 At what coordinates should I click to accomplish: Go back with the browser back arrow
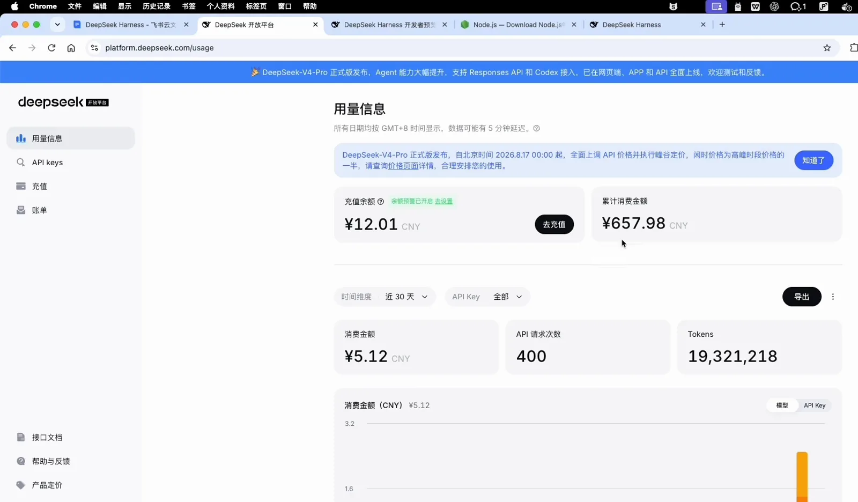(x=12, y=48)
